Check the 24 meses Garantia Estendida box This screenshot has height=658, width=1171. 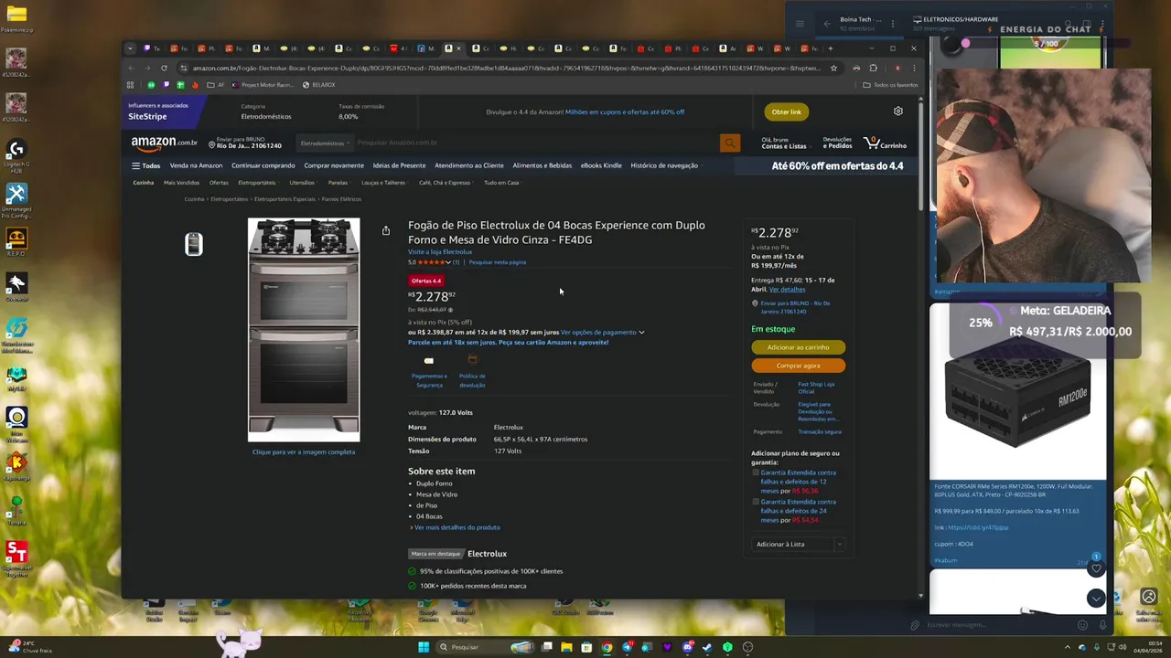(756, 502)
